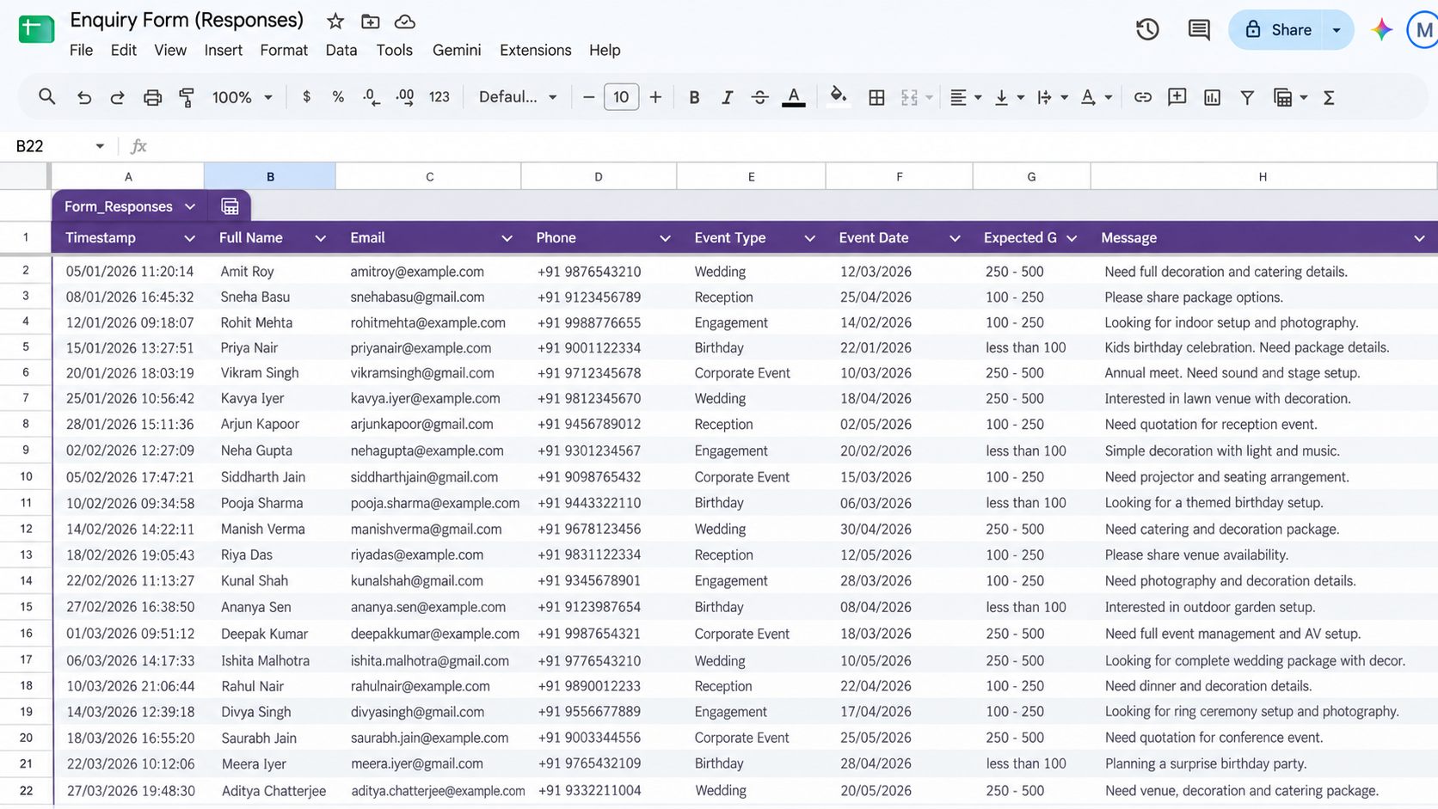Viewport: 1438px width, 809px height.
Task: Toggle strikethrough formatting
Action: [760, 98]
